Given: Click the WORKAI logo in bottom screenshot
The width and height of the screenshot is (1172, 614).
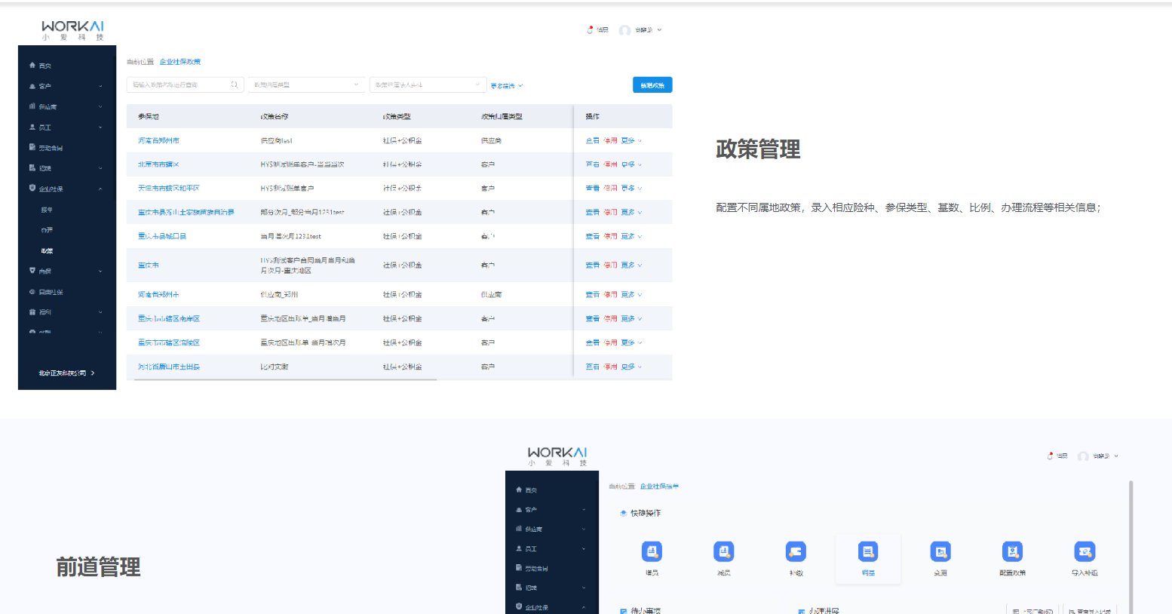Looking at the screenshot, I should pos(557,456).
